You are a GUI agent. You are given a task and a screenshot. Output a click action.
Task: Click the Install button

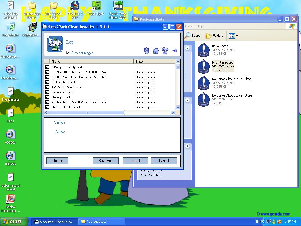(x=136, y=161)
